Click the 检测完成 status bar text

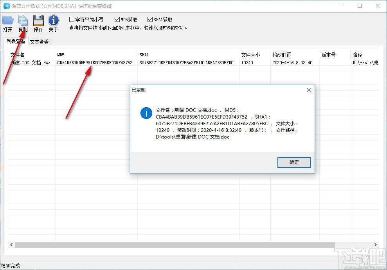point(10,266)
